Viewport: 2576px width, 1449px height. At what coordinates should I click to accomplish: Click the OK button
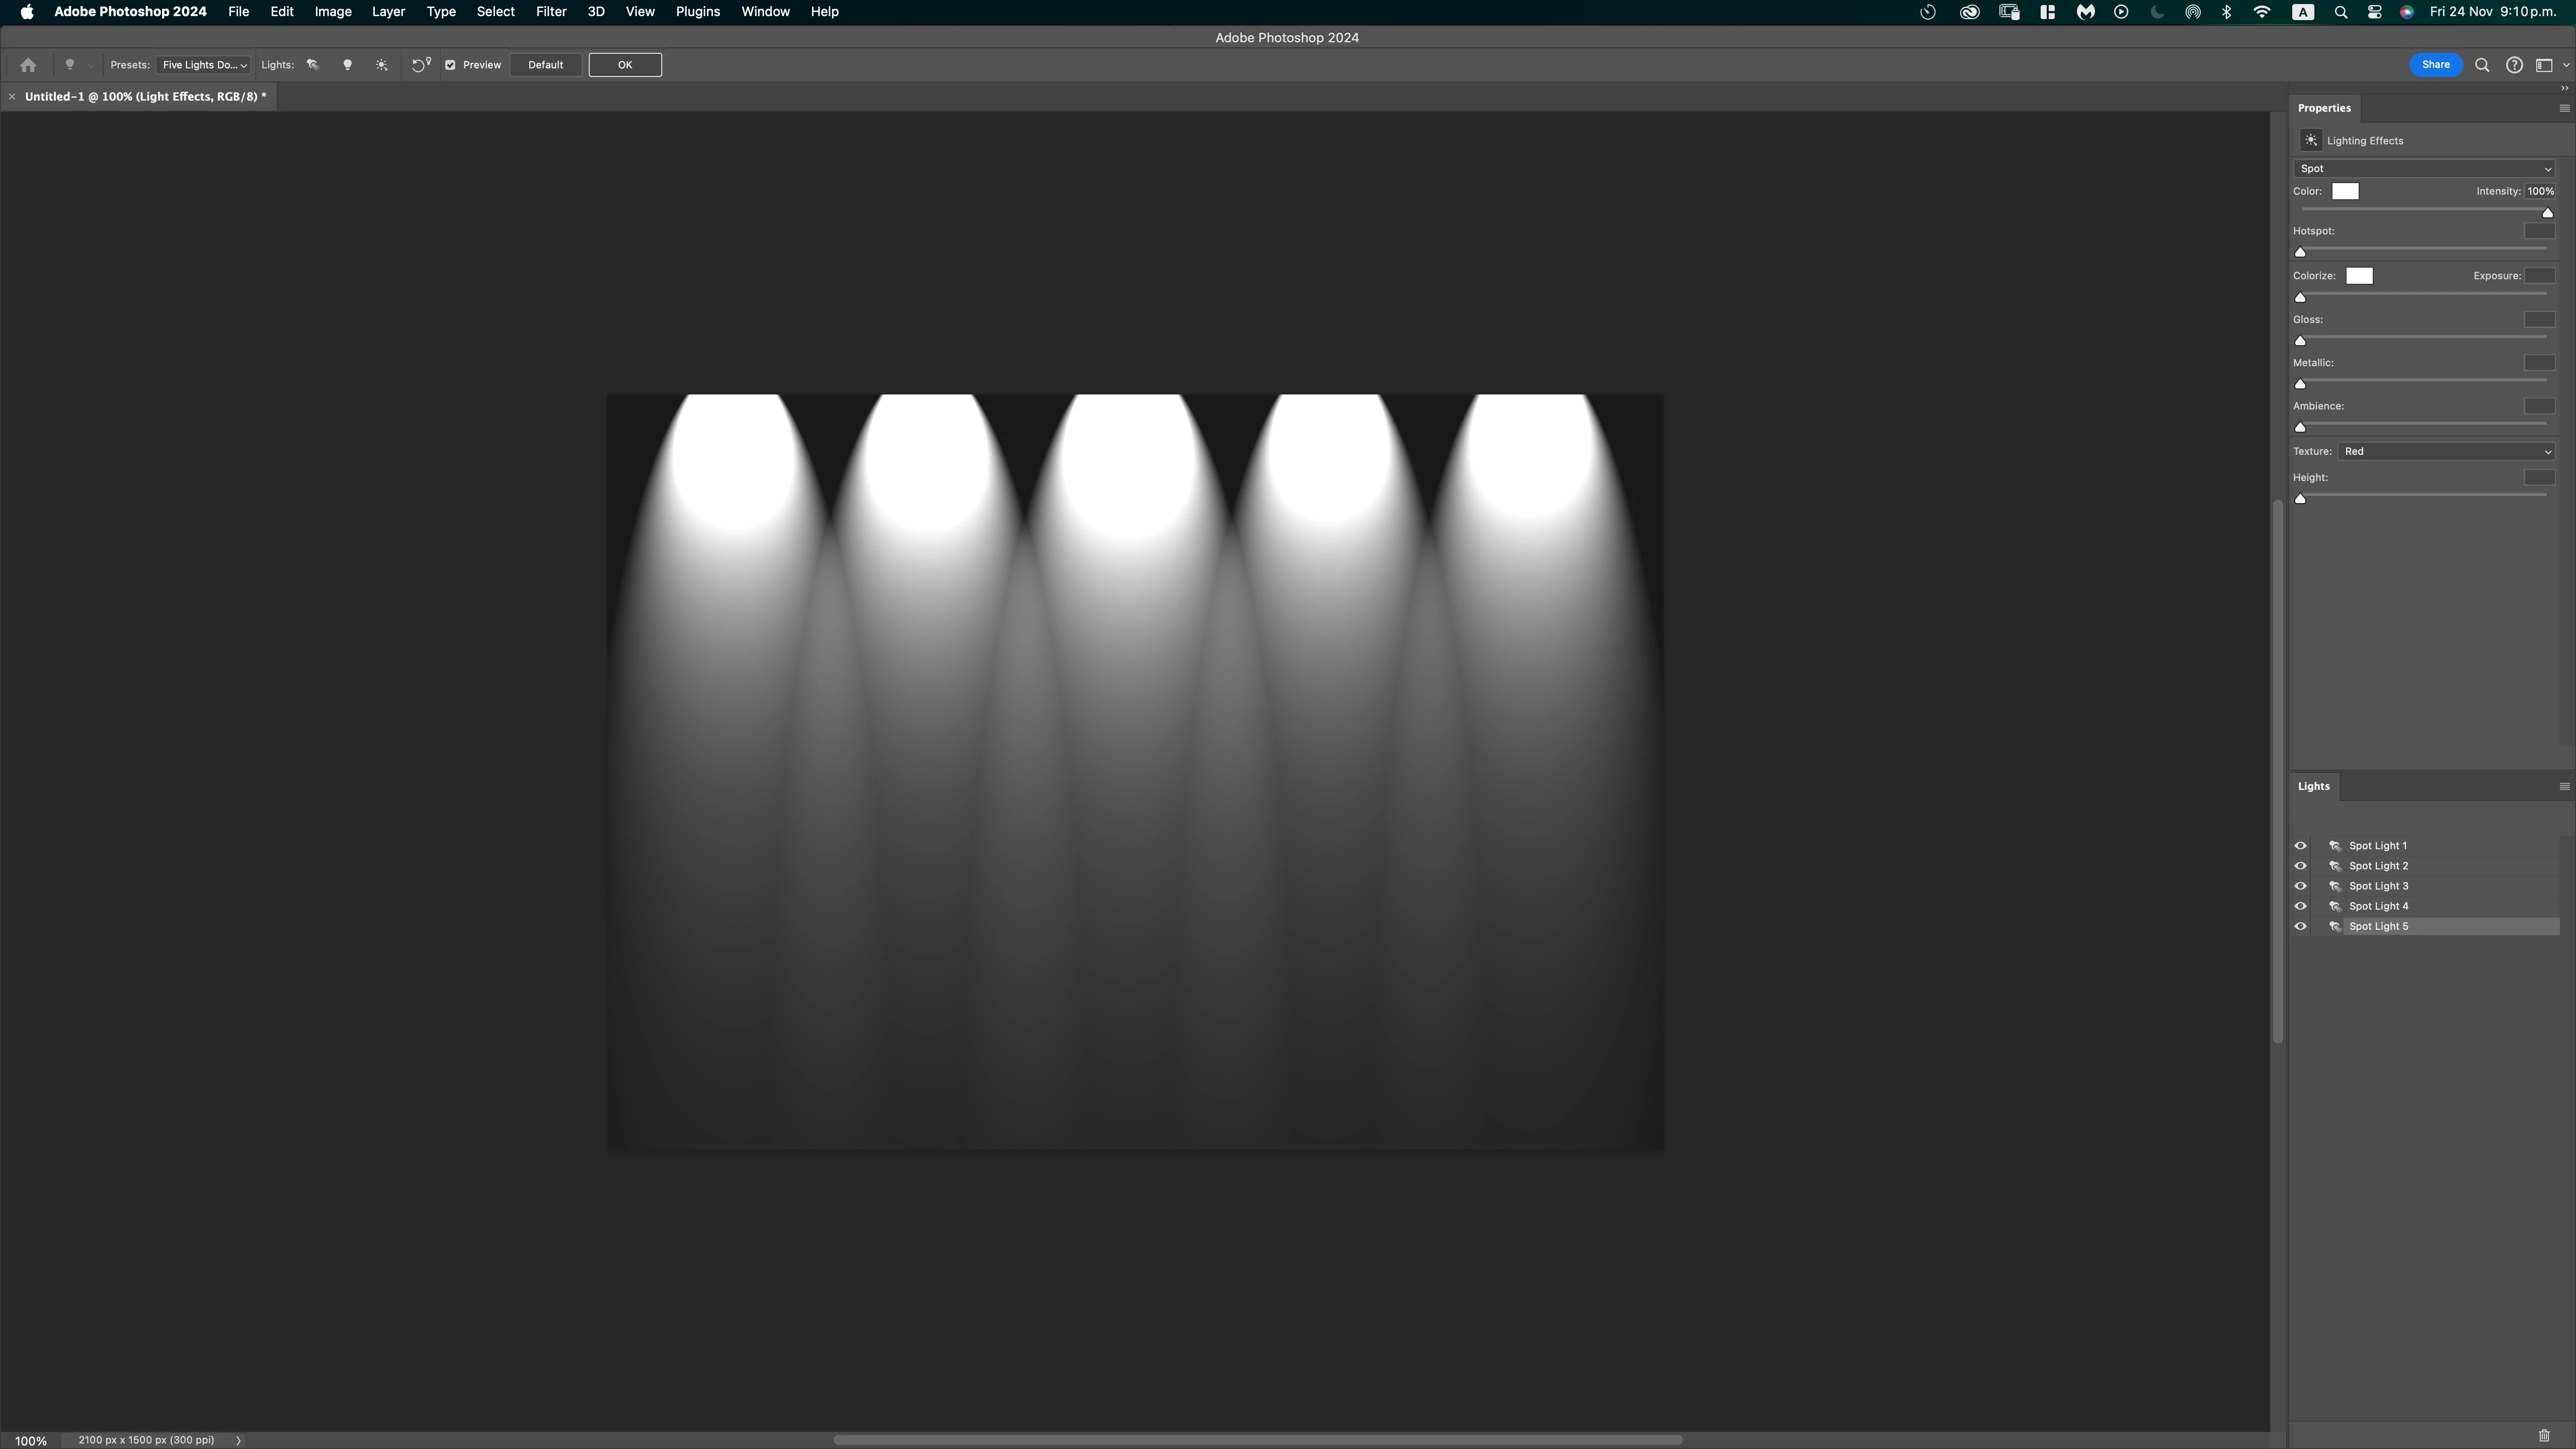point(625,65)
